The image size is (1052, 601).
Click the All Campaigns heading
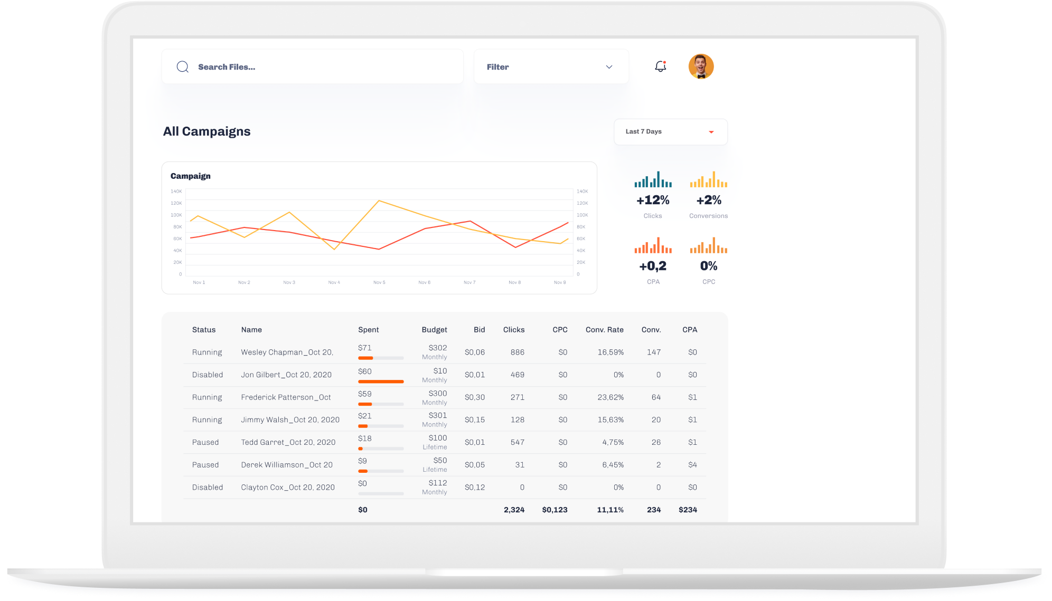tap(206, 131)
